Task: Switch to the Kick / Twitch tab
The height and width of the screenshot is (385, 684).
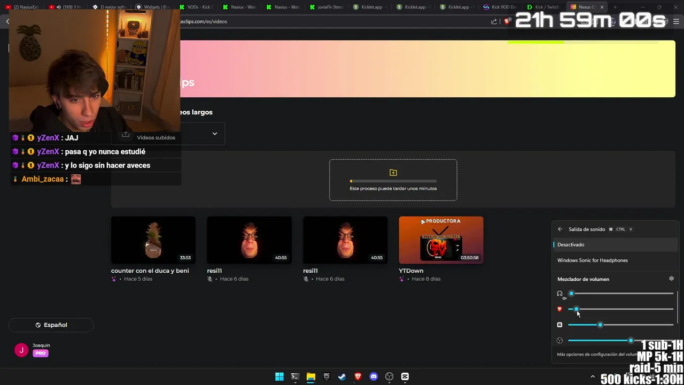Action: pos(544,7)
